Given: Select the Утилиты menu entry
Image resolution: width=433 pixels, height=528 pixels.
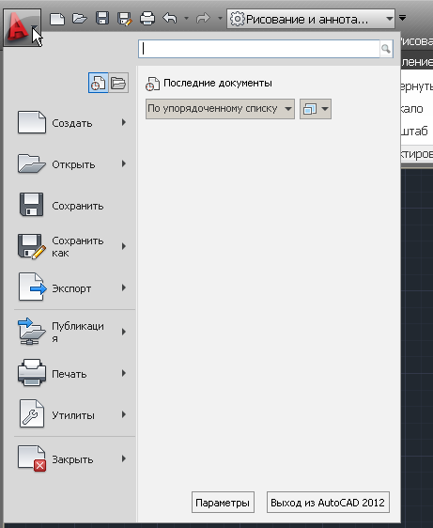Looking at the screenshot, I should 73,415.
